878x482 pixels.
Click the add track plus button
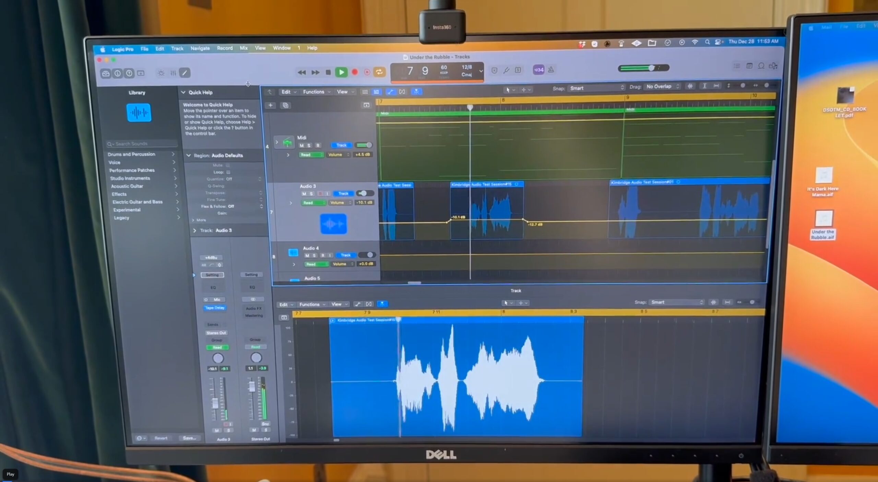point(270,105)
